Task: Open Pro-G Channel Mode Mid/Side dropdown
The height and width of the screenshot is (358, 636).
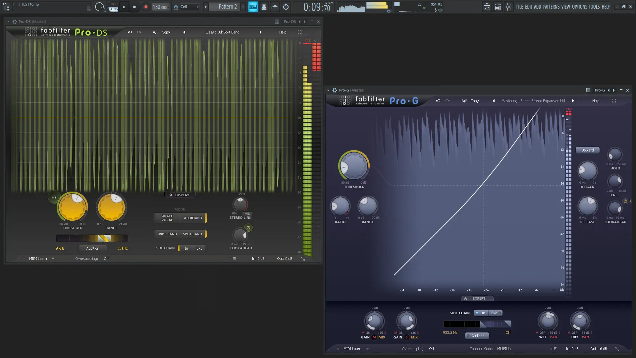Action: pos(503,349)
